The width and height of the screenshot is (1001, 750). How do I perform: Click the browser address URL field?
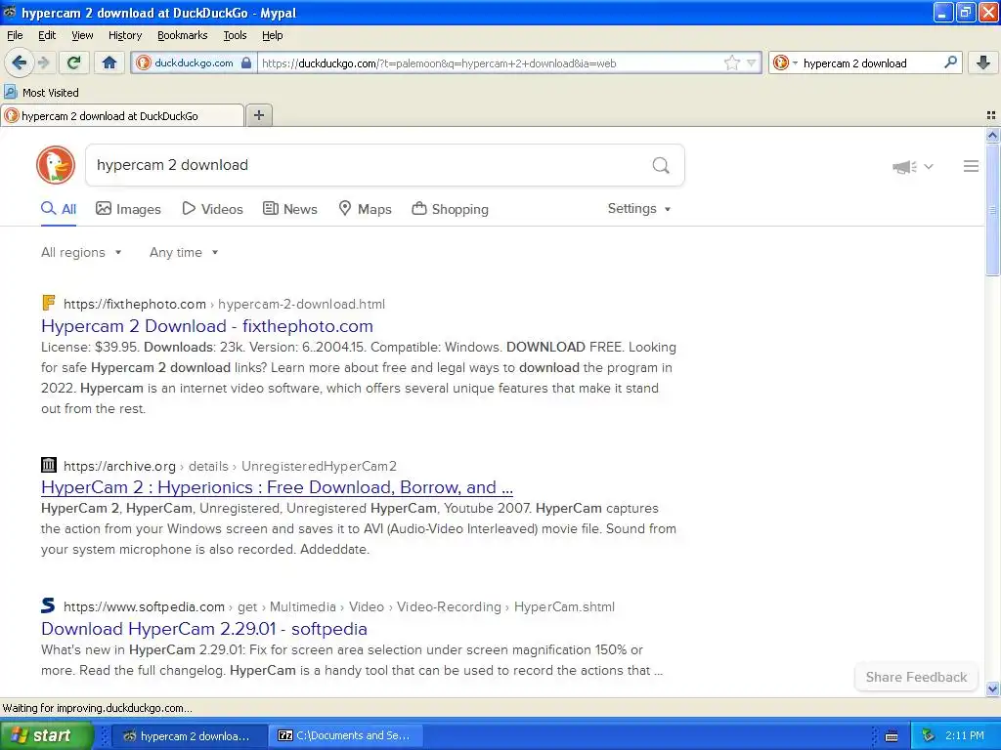pos(490,63)
